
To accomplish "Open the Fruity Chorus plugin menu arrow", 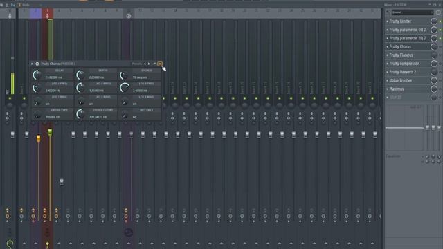I will [x=32, y=64].
